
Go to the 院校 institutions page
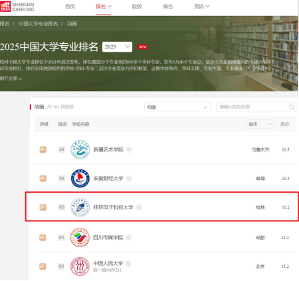click(x=137, y=7)
